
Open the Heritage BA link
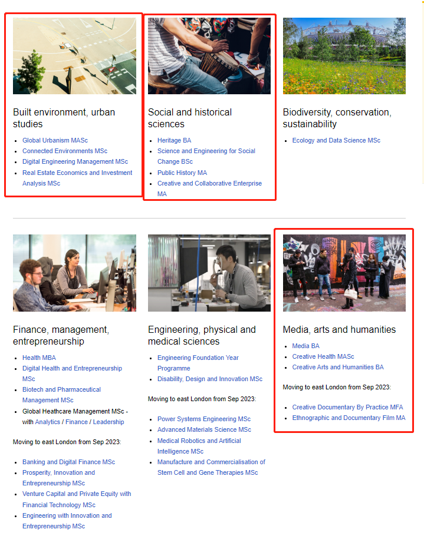[174, 140]
